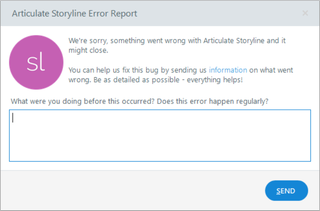Submit the error report with SEND
The width and height of the screenshot is (320, 211).
(286, 191)
